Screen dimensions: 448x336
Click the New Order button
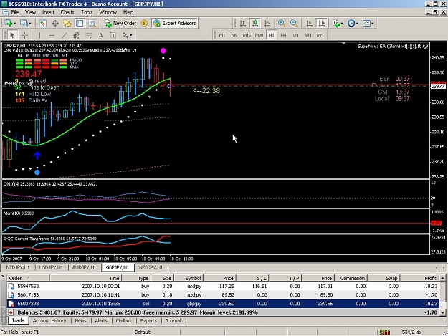coord(120,24)
